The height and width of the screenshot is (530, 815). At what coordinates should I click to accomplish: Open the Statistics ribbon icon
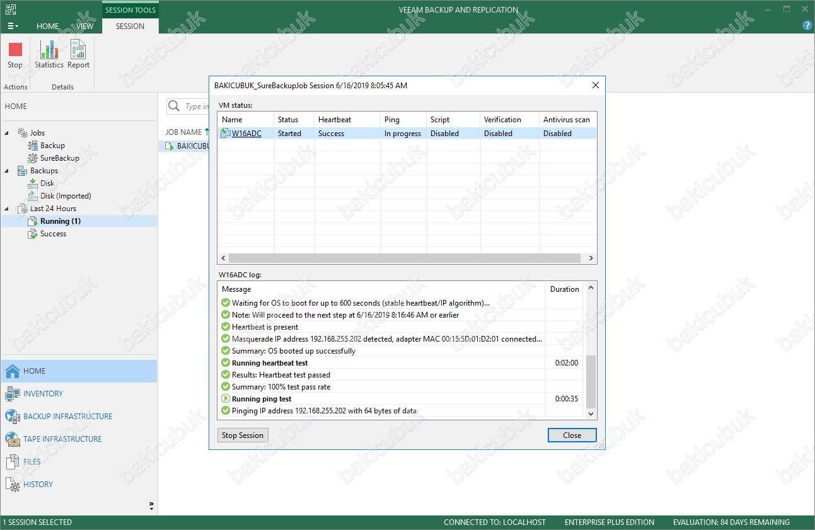tap(49, 50)
